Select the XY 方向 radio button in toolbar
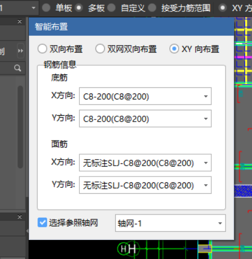 pyautogui.click(x=223, y=8)
